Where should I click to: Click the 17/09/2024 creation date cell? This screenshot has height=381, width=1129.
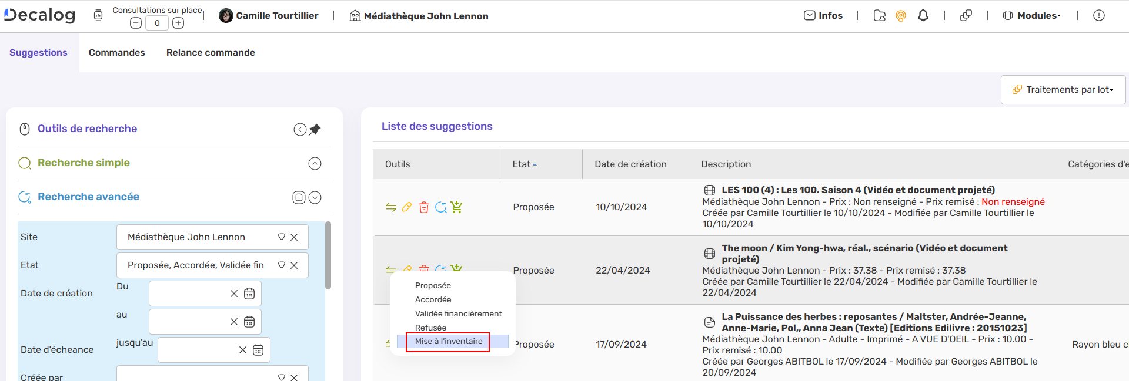click(621, 345)
